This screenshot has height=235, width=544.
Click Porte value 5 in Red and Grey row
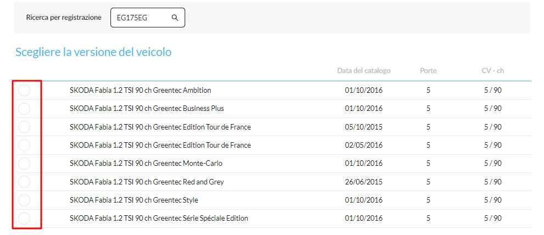[428, 182]
